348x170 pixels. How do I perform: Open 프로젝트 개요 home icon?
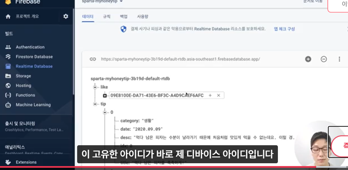coord(8,17)
